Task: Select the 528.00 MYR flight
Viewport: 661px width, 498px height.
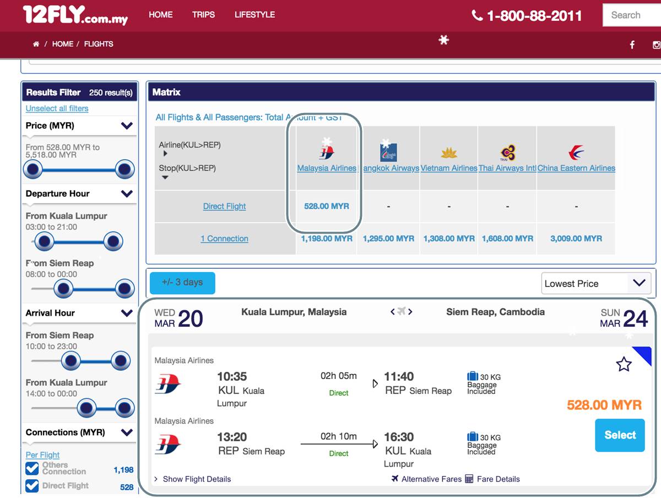Action: tap(620, 435)
